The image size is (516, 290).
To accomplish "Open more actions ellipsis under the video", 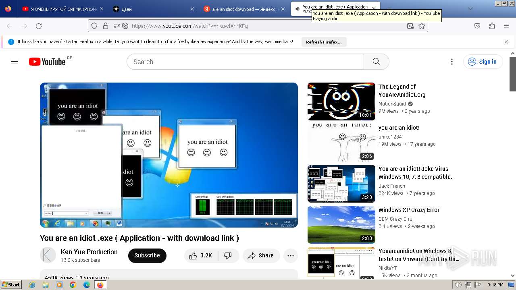I will point(291,256).
